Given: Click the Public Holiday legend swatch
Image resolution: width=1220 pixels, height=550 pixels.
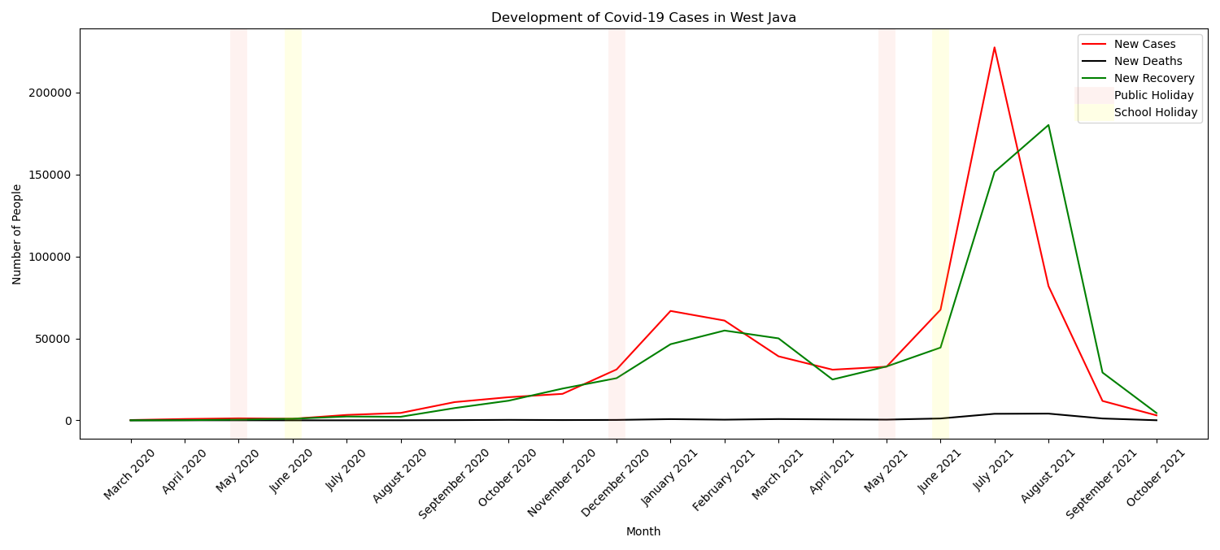Looking at the screenshot, I should pos(1094,96).
